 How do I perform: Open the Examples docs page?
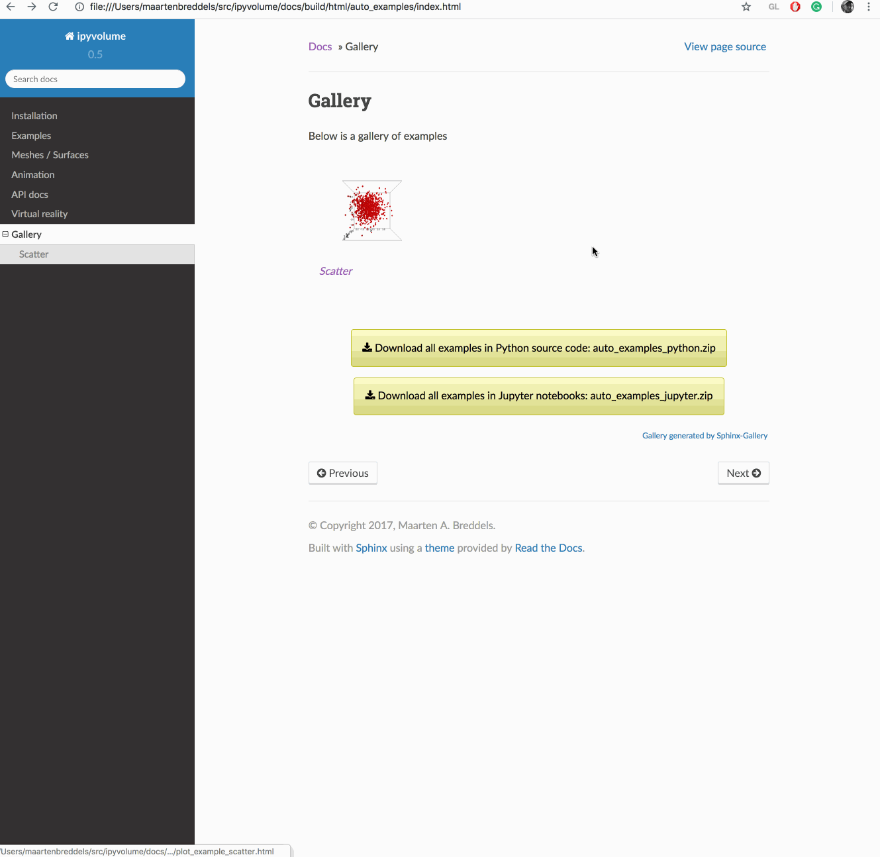[31, 136]
